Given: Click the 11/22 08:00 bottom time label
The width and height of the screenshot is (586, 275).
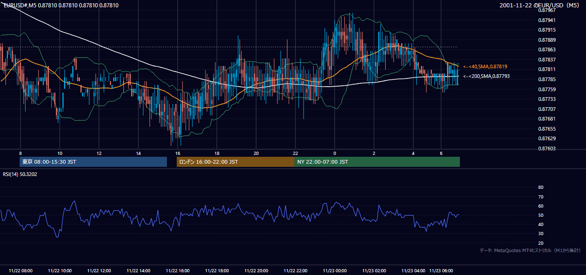Looking at the screenshot, I should pos(20,270).
